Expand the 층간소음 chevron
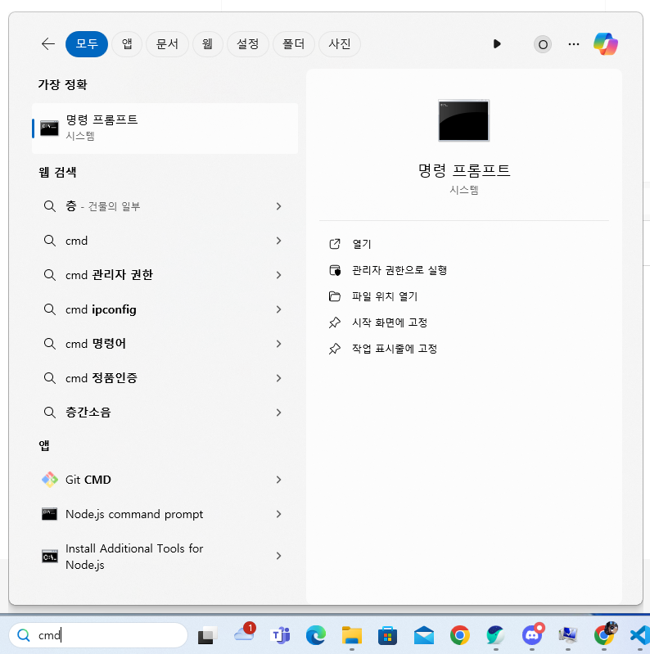The image size is (650, 654). [278, 413]
